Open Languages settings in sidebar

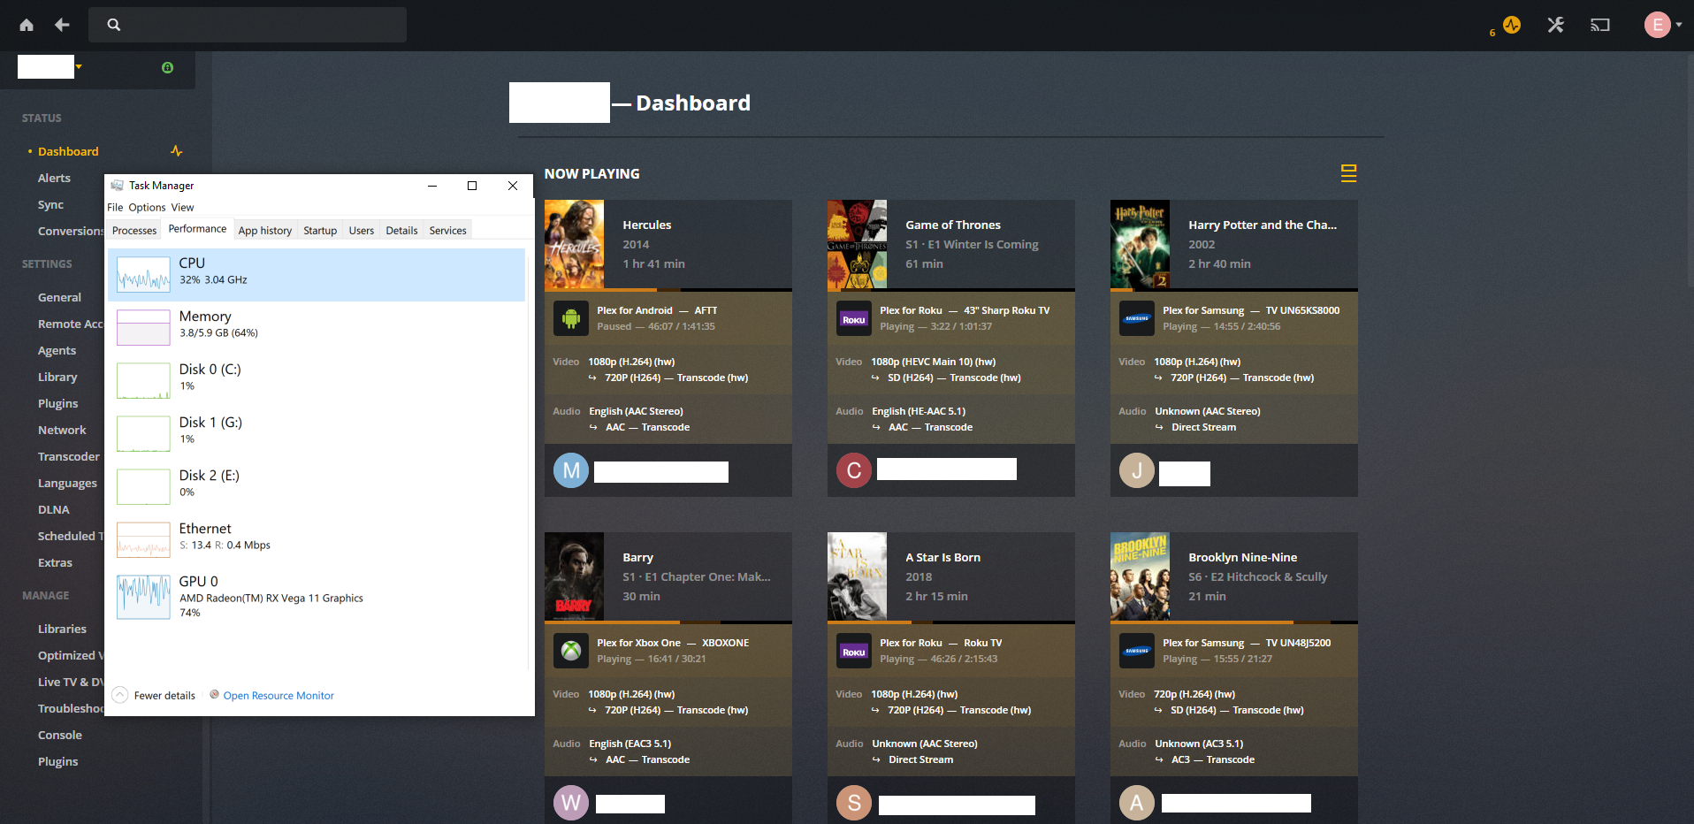click(67, 483)
